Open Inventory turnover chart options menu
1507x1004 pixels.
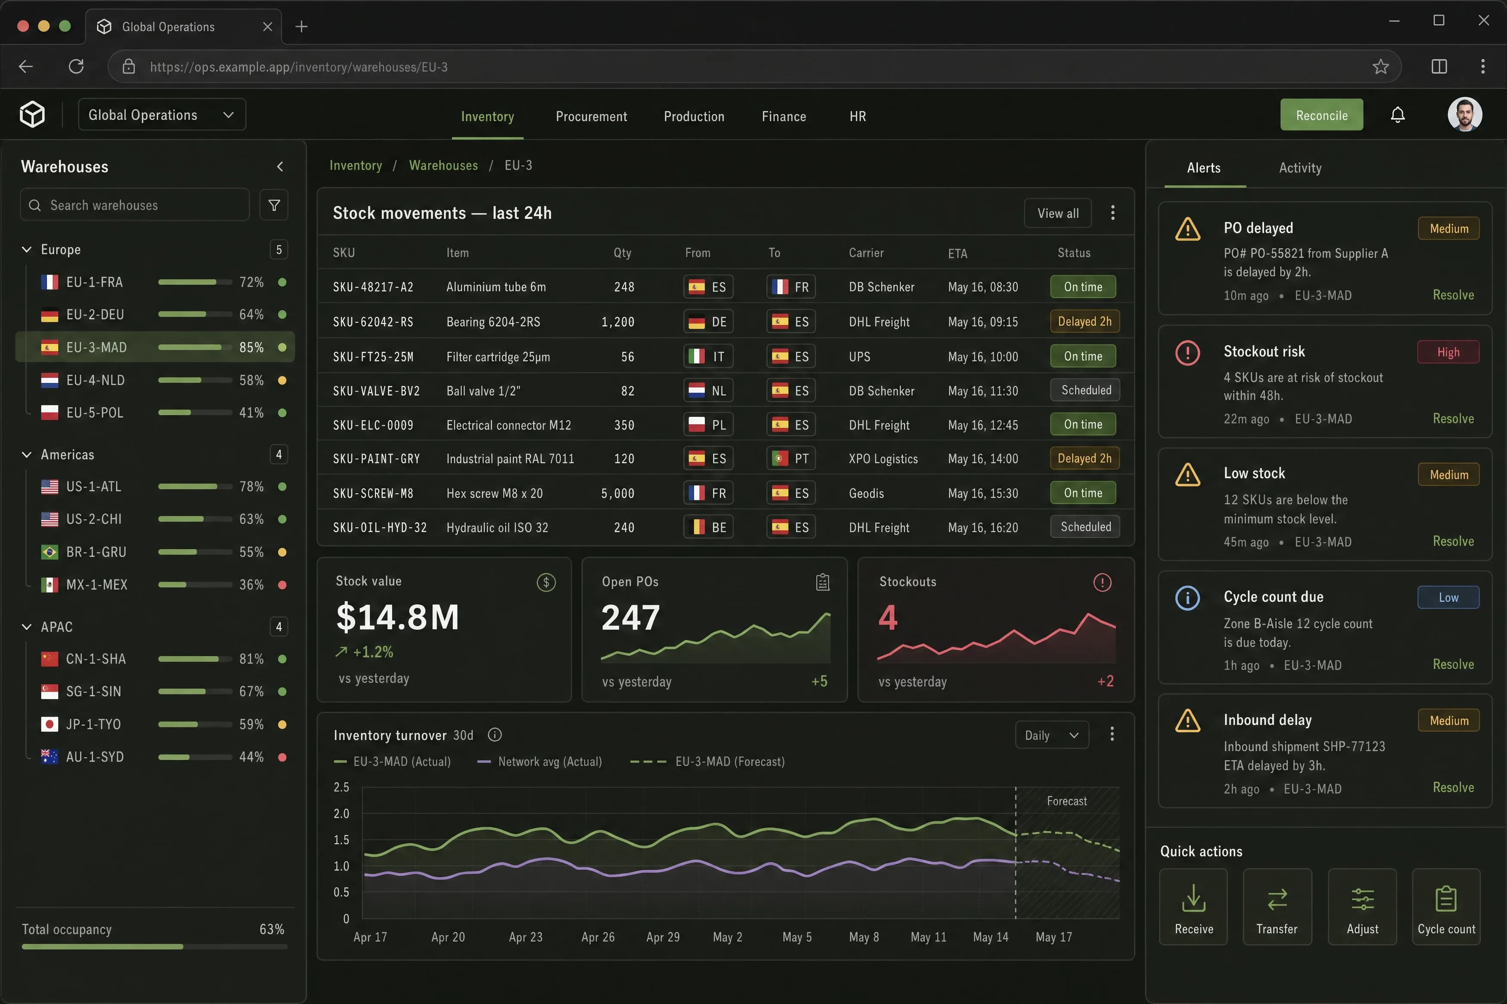pyautogui.click(x=1112, y=735)
